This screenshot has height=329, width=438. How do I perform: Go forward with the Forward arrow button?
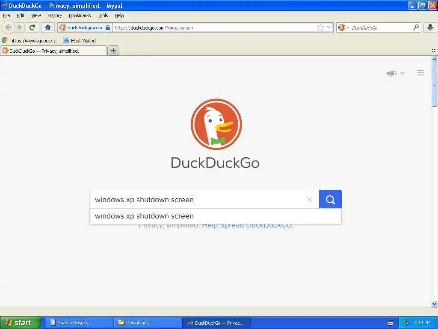(x=19, y=27)
